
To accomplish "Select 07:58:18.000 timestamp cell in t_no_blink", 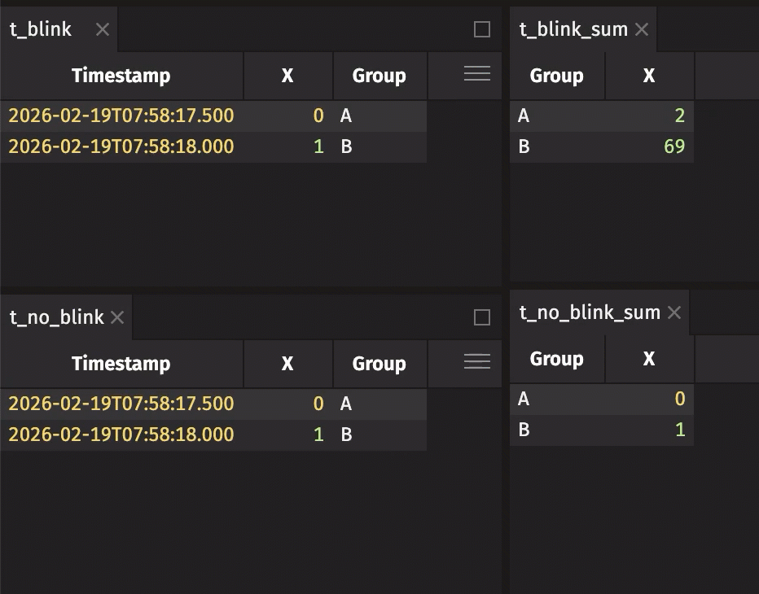I will (x=121, y=435).
